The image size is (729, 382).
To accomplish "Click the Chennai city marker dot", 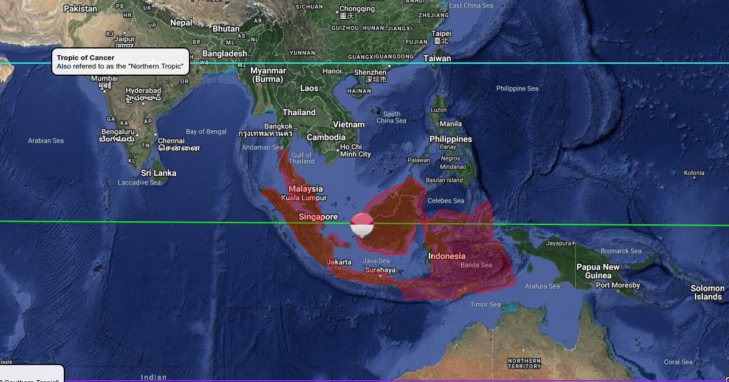I will coord(156,135).
